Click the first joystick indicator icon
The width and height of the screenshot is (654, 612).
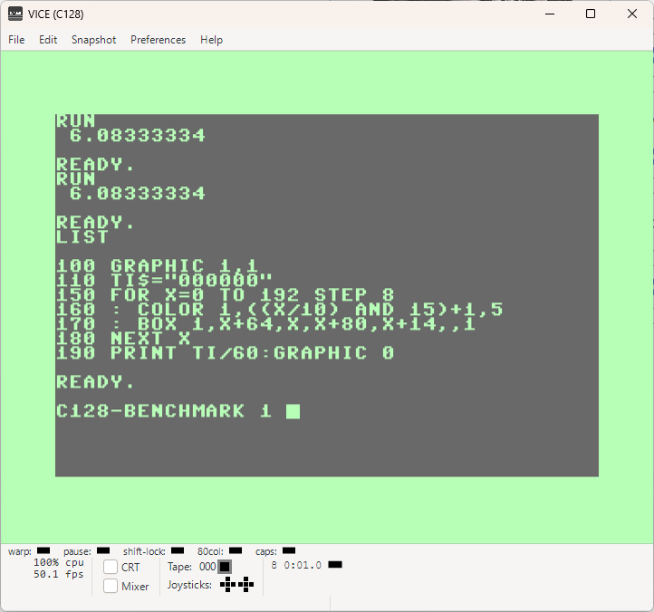point(227,585)
